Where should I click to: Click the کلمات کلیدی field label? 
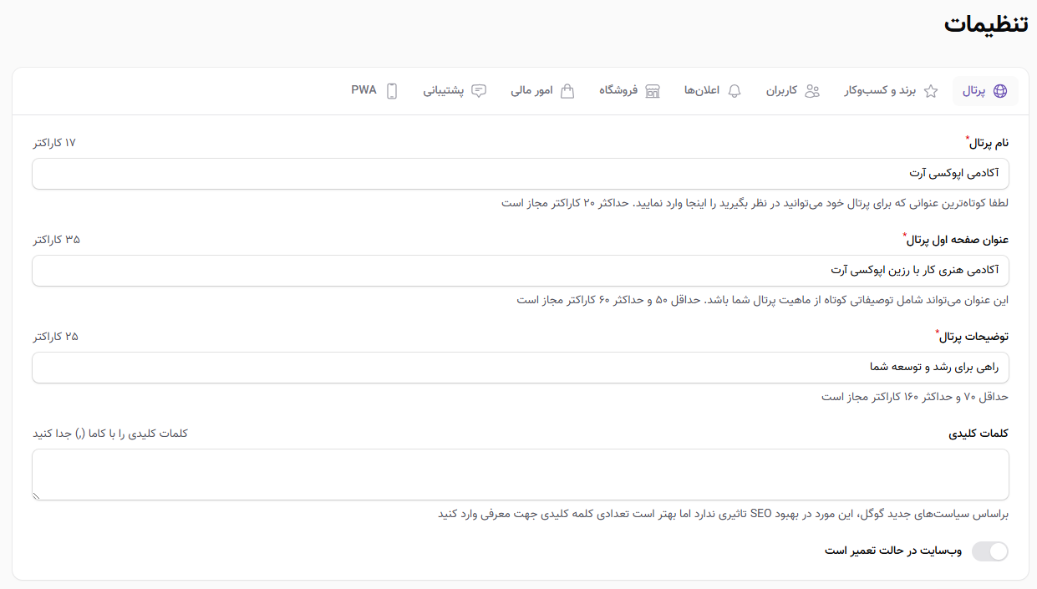click(x=979, y=434)
